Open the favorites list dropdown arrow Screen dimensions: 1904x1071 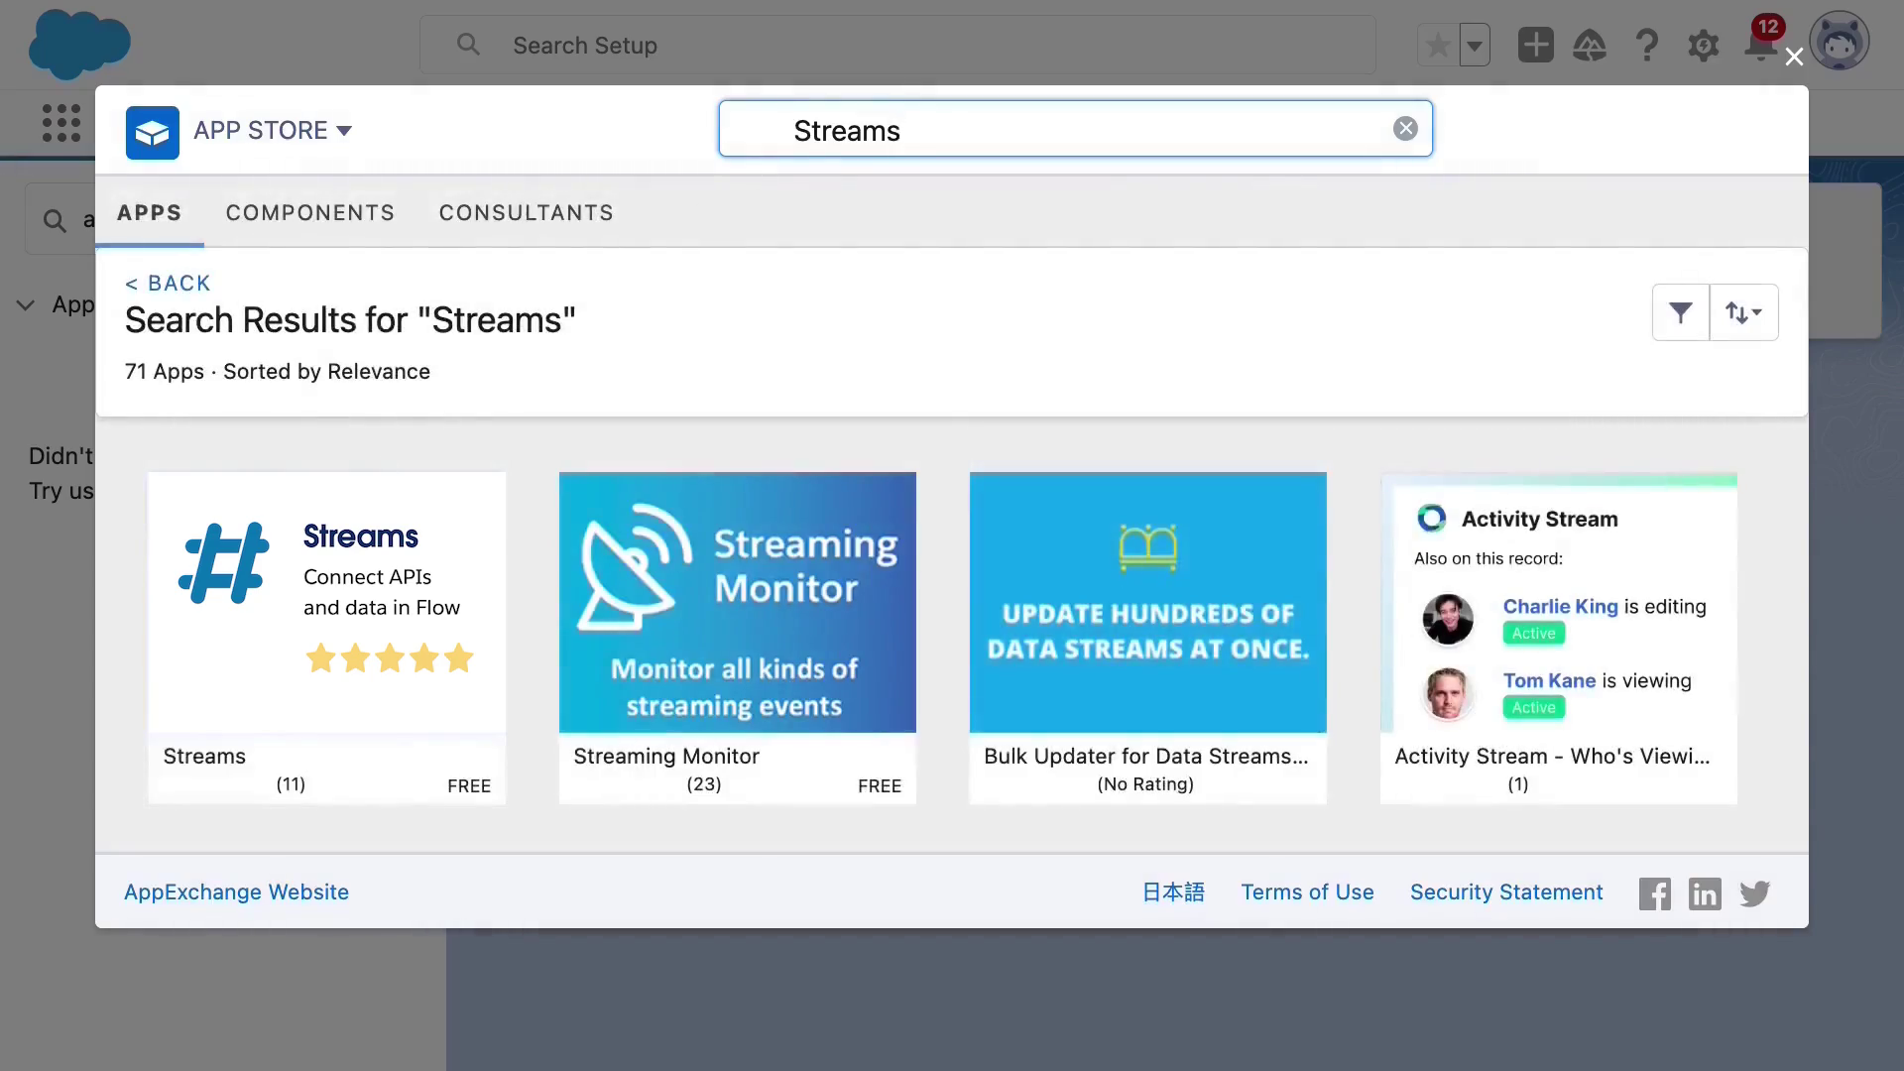[x=1475, y=45]
